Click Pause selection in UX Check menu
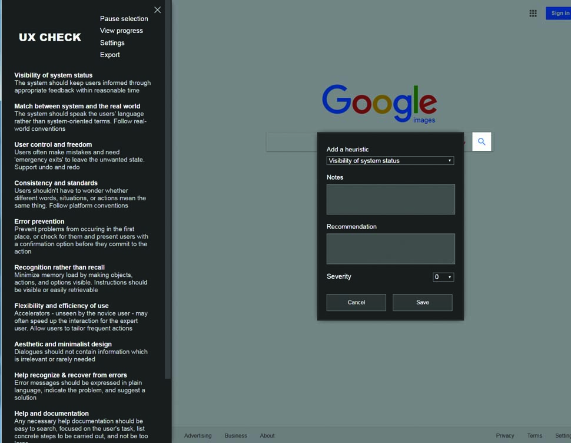The width and height of the screenshot is (571, 443). (x=124, y=19)
